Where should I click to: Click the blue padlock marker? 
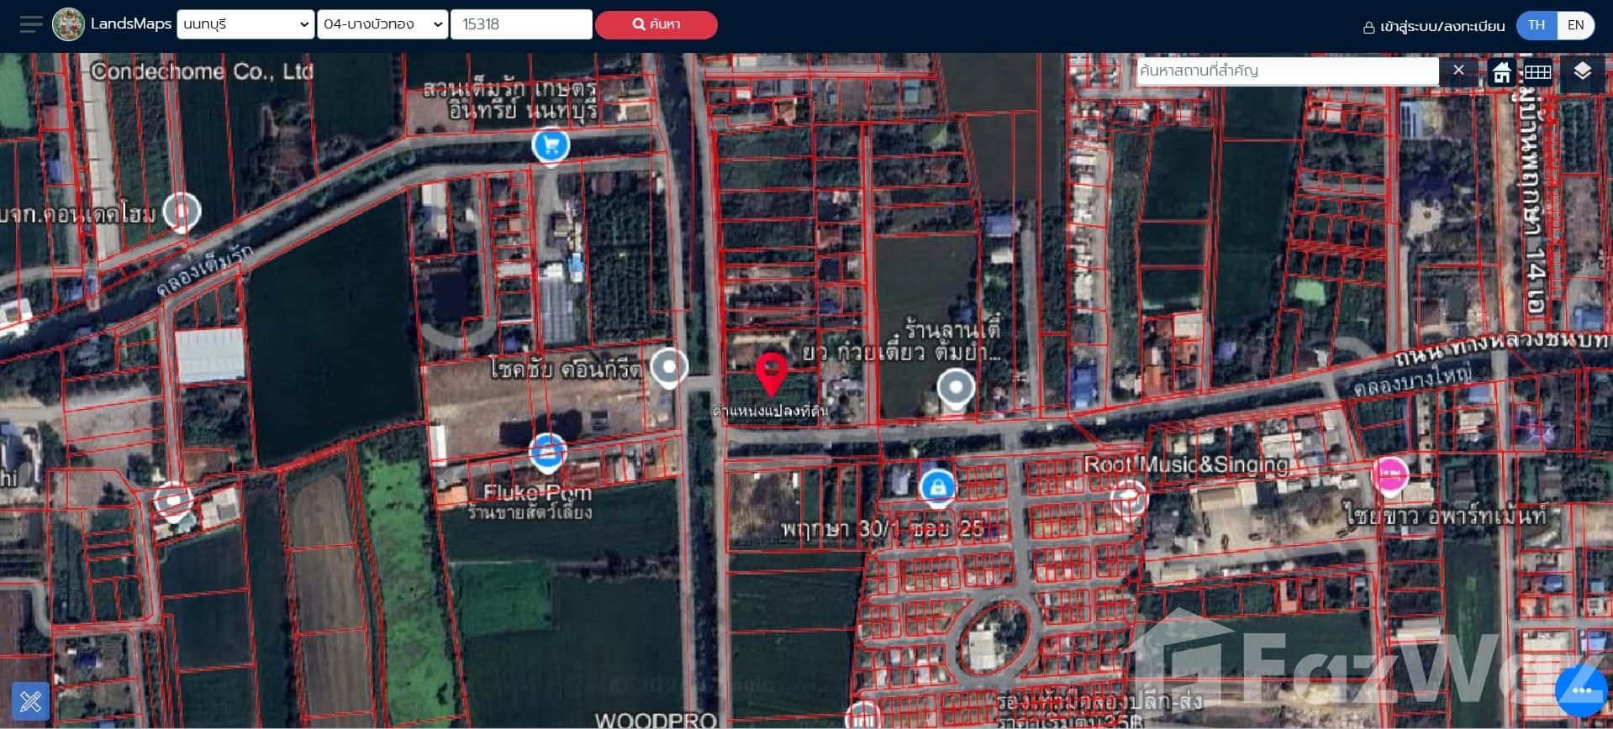[x=936, y=485]
